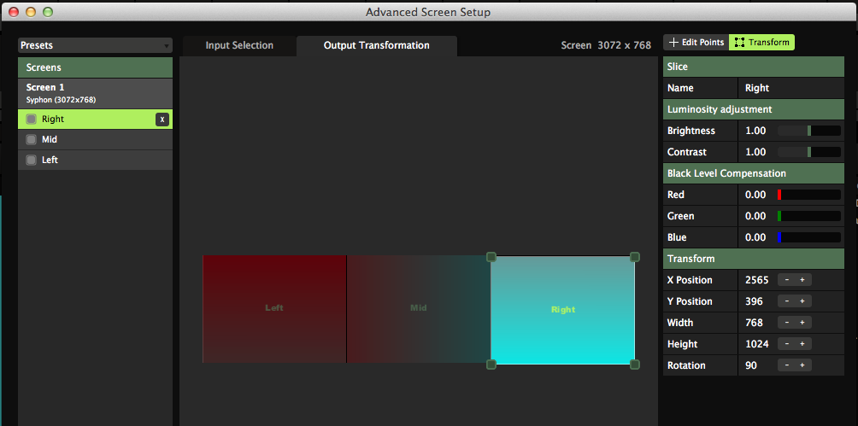The image size is (858, 426).
Task: Click the slice Name field showing Right
Action: coord(789,88)
